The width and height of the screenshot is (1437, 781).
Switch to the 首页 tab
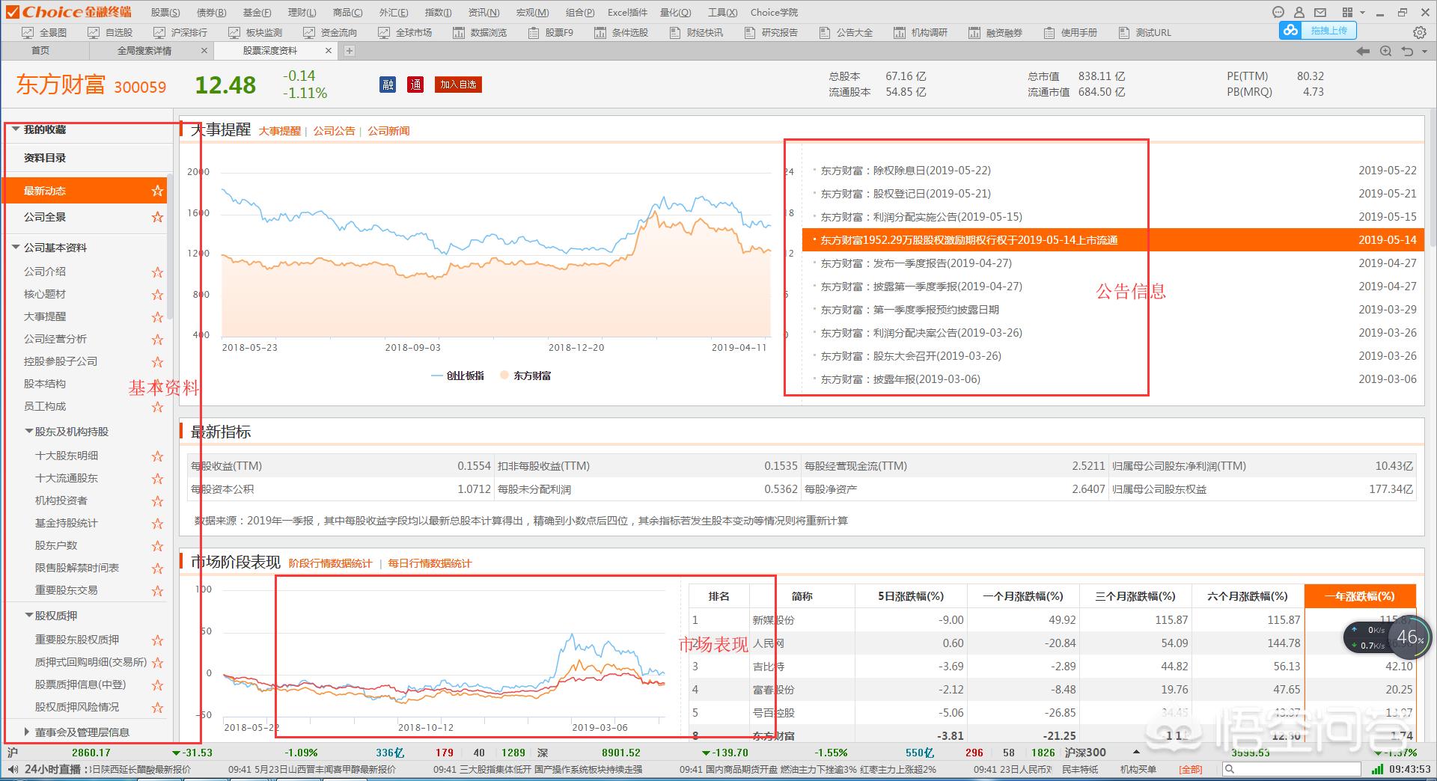[40, 50]
